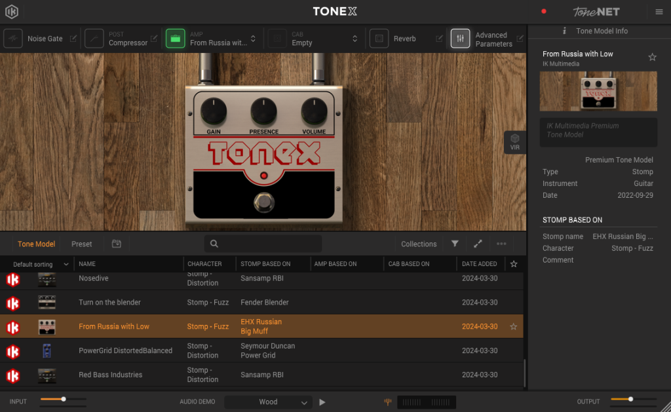Open the Default sorting dropdown
Image resolution: width=671 pixels, height=412 pixels.
tap(40, 264)
